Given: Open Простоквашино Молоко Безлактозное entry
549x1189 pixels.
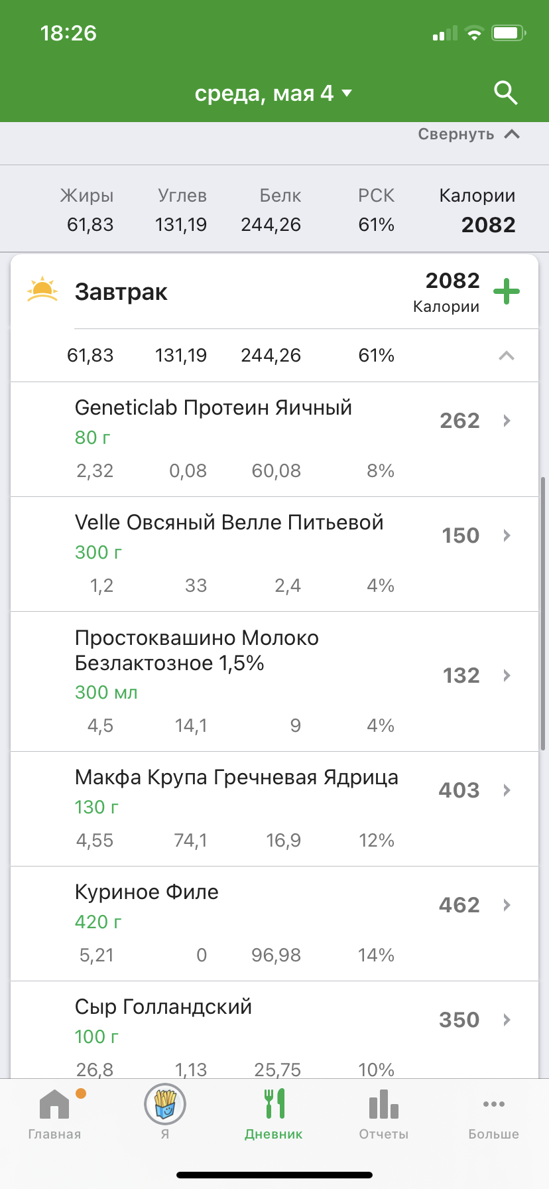Looking at the screenshot, I should point(274,681).
